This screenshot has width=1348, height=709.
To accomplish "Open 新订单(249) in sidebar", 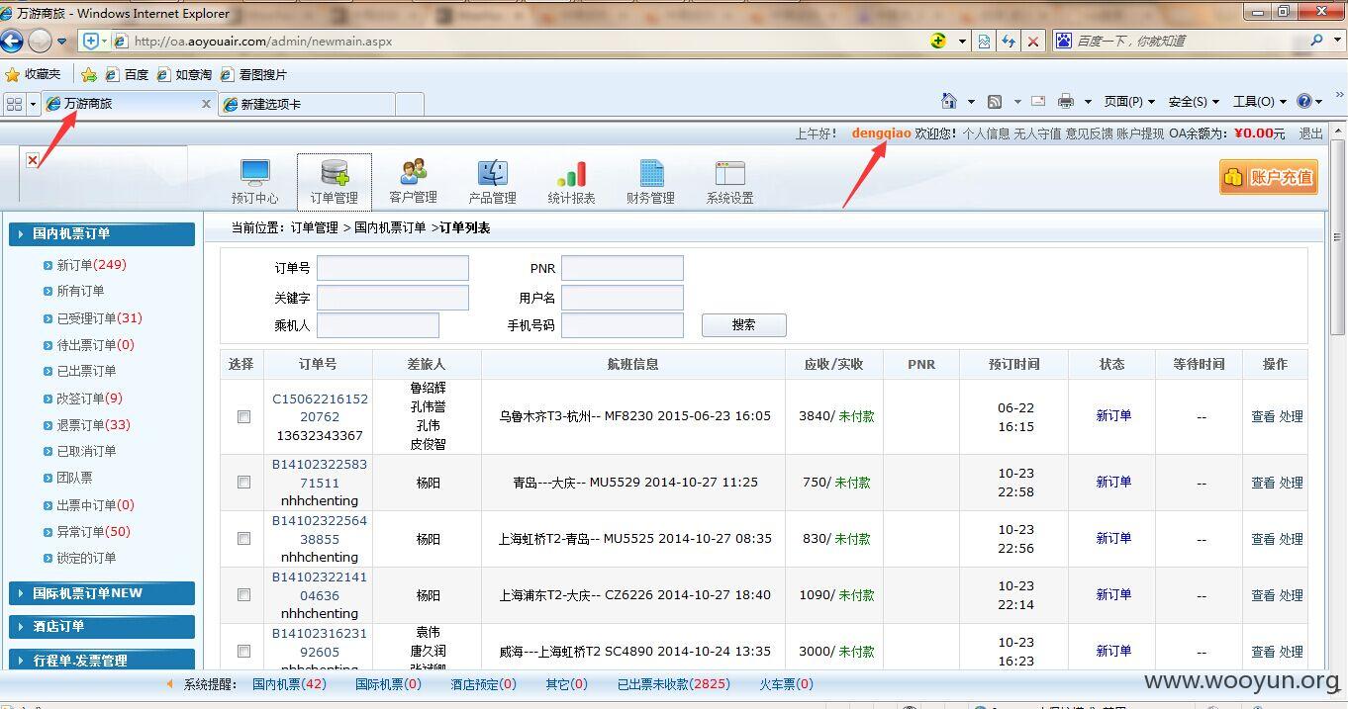I will click(91, 265).
